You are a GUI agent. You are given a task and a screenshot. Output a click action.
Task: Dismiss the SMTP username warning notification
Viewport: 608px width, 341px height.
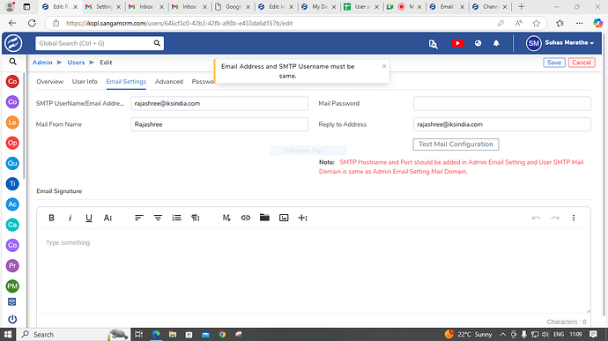click(384, 66)
